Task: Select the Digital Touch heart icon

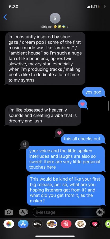Action: coord(95,224)
